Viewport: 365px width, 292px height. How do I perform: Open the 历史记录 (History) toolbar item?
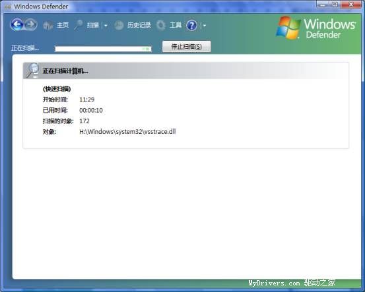pos(139,25)
